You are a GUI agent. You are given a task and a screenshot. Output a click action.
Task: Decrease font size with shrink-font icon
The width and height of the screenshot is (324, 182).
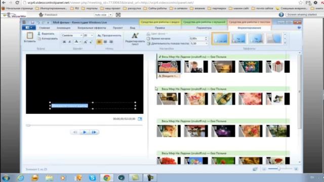point(91,42)
